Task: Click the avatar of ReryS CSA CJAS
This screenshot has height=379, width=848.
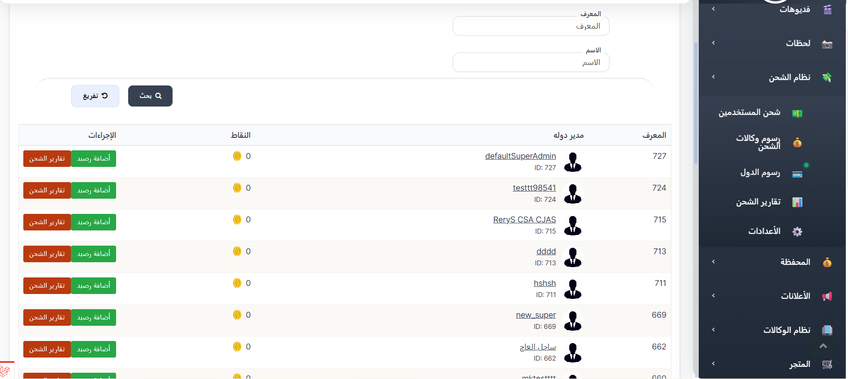Action: pyautogui.click(x=573, y=225)
